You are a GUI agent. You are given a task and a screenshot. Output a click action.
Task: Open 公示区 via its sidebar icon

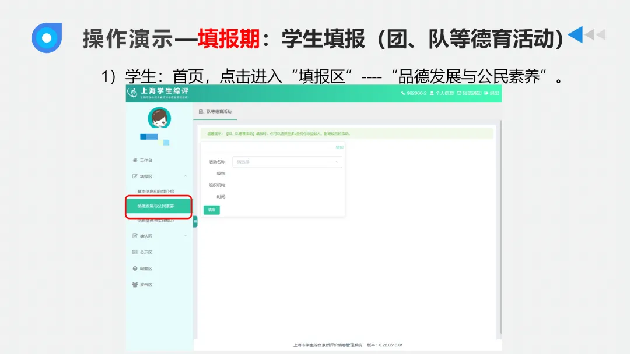pos(134,252)
